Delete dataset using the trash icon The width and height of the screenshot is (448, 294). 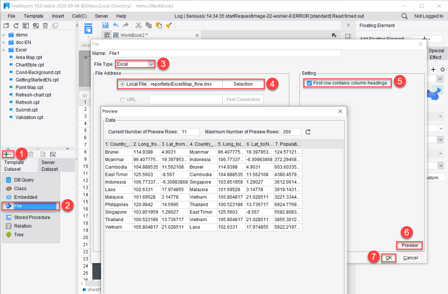pos(31,154)
